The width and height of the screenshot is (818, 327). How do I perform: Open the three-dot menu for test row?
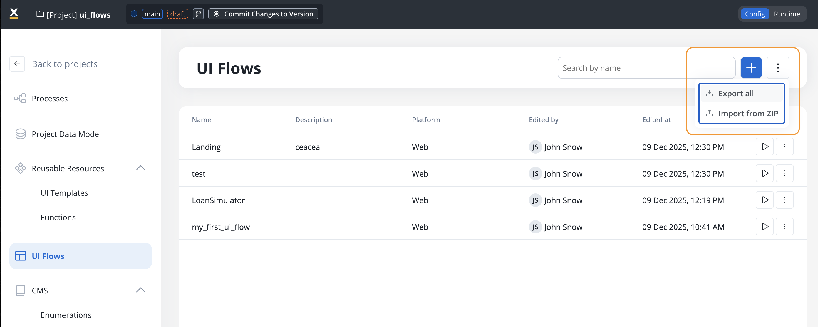tap(784, 173)
